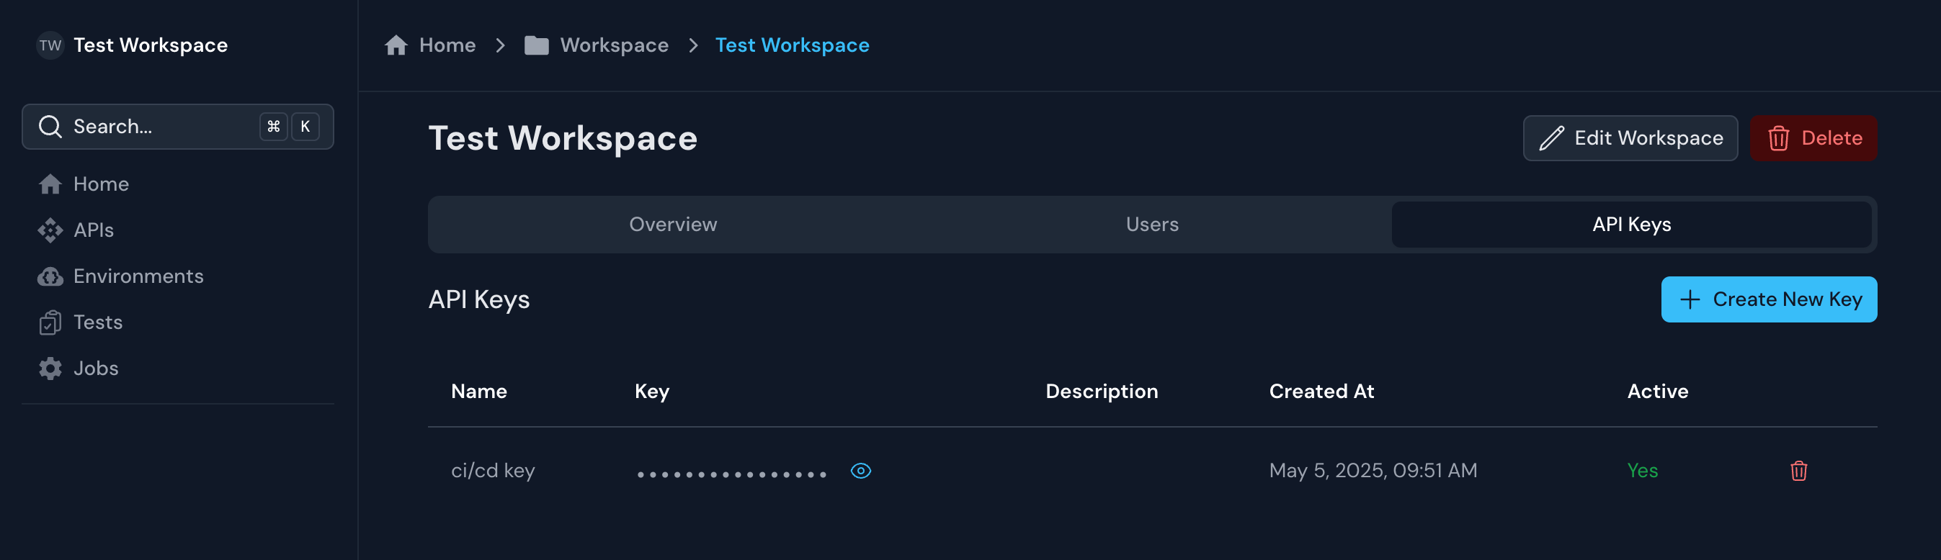Image resolution: width=1941 pixels, height=560 pixels.
Task: Click the K shortcut key badge
Action: pos(305,127)
